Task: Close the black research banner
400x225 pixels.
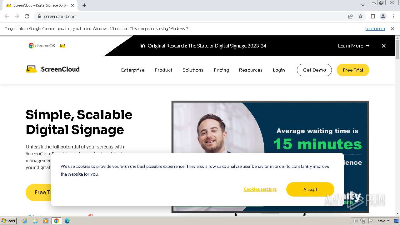Action: (384, 46)
